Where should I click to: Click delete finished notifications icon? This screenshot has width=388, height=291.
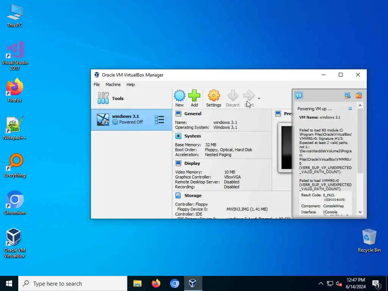pos(359,95)
